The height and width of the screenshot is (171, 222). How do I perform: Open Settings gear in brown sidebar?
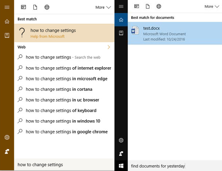pos(7,137)
